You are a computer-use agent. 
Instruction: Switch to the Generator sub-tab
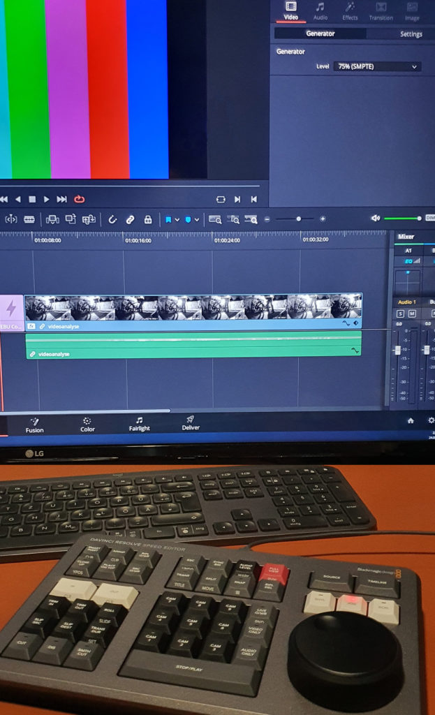(320, 34)
